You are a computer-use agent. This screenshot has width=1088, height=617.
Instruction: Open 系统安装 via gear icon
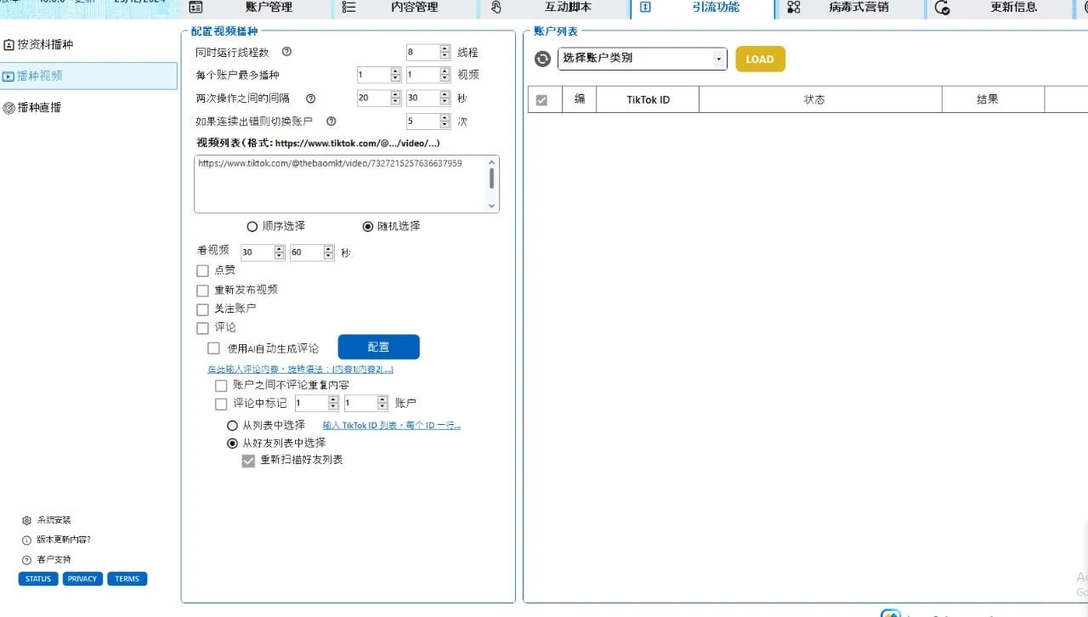25,519
